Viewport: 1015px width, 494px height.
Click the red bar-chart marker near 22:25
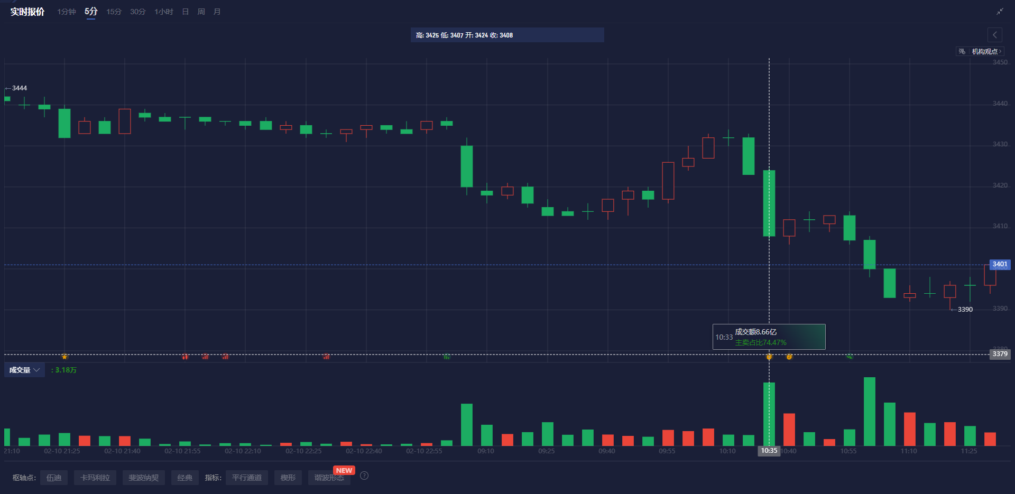coord(326,357)
